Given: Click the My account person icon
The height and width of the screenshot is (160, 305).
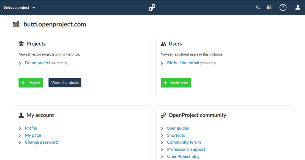Looking at the screenshot, I should 21,115.
